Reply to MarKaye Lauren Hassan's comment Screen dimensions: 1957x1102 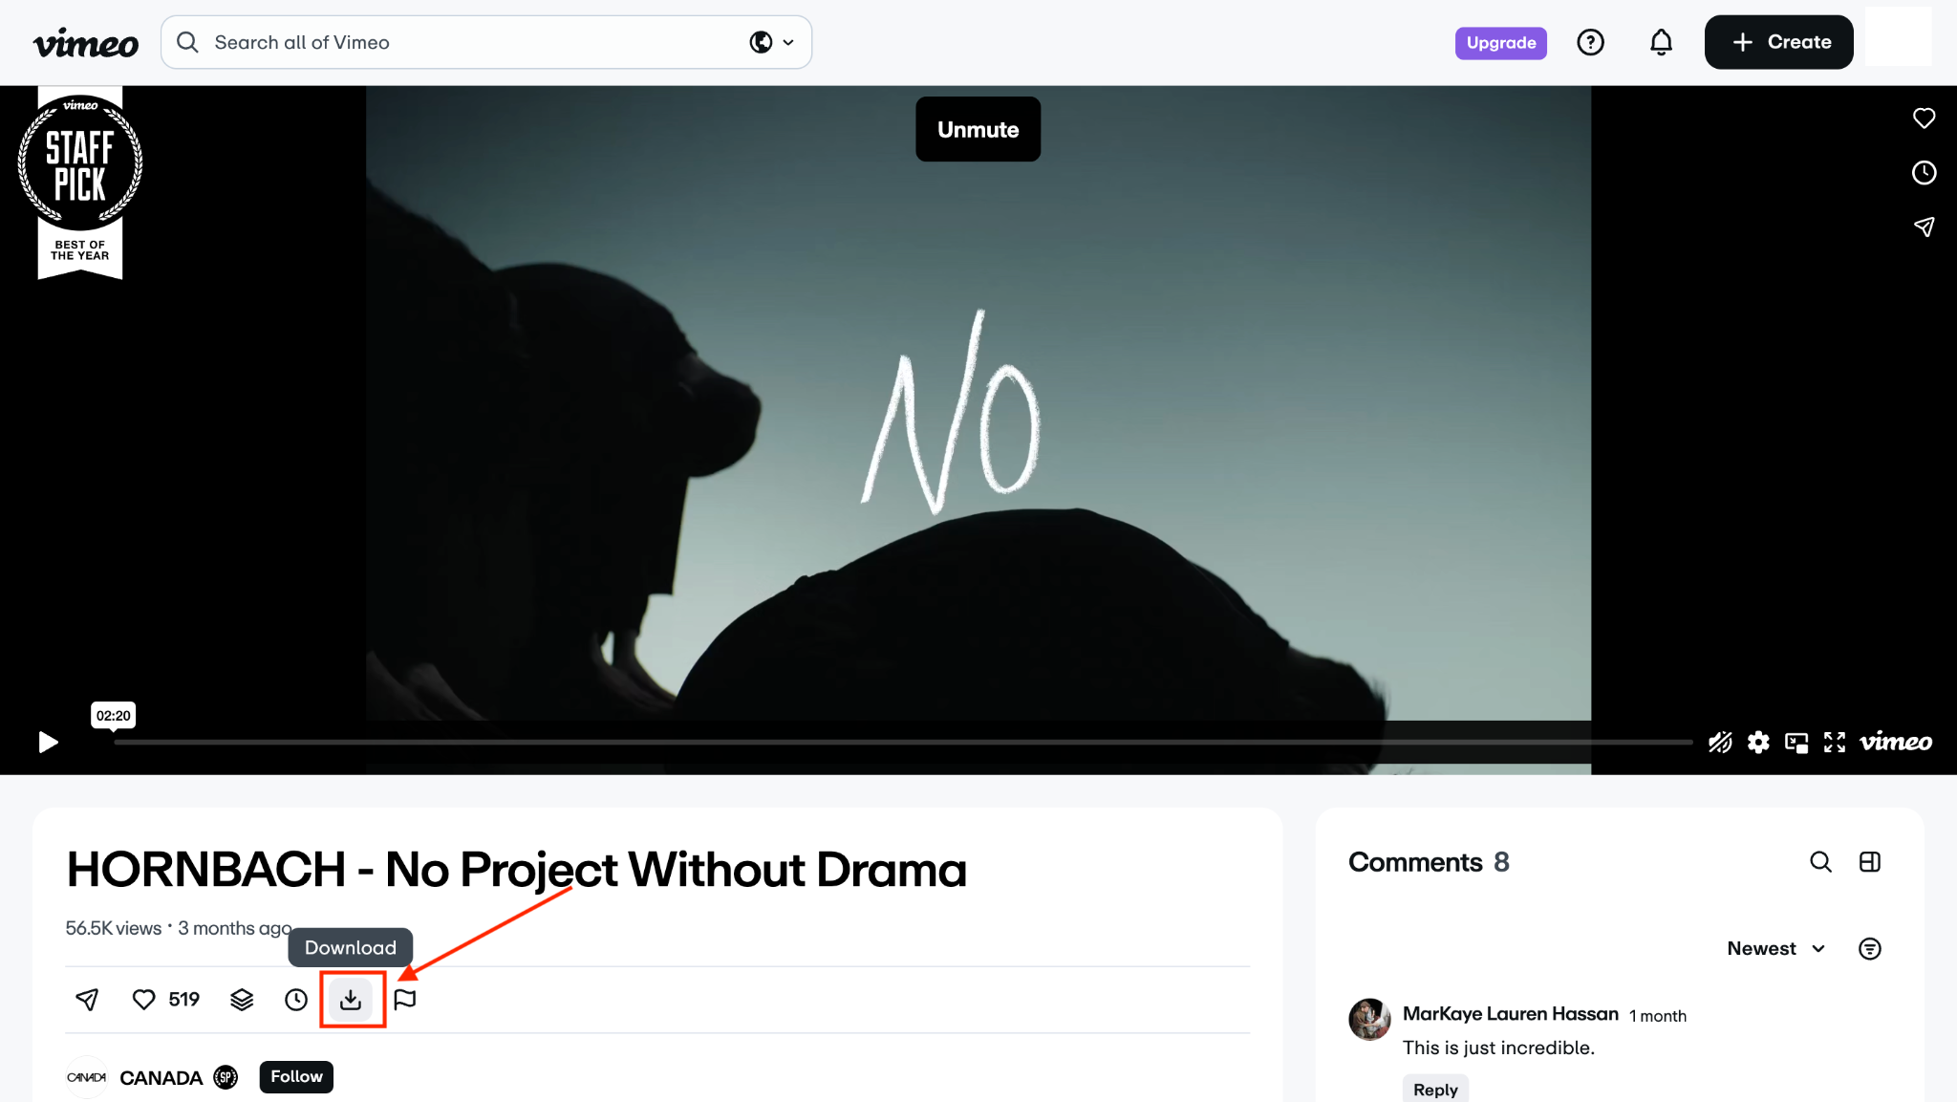point(1434,1090)
